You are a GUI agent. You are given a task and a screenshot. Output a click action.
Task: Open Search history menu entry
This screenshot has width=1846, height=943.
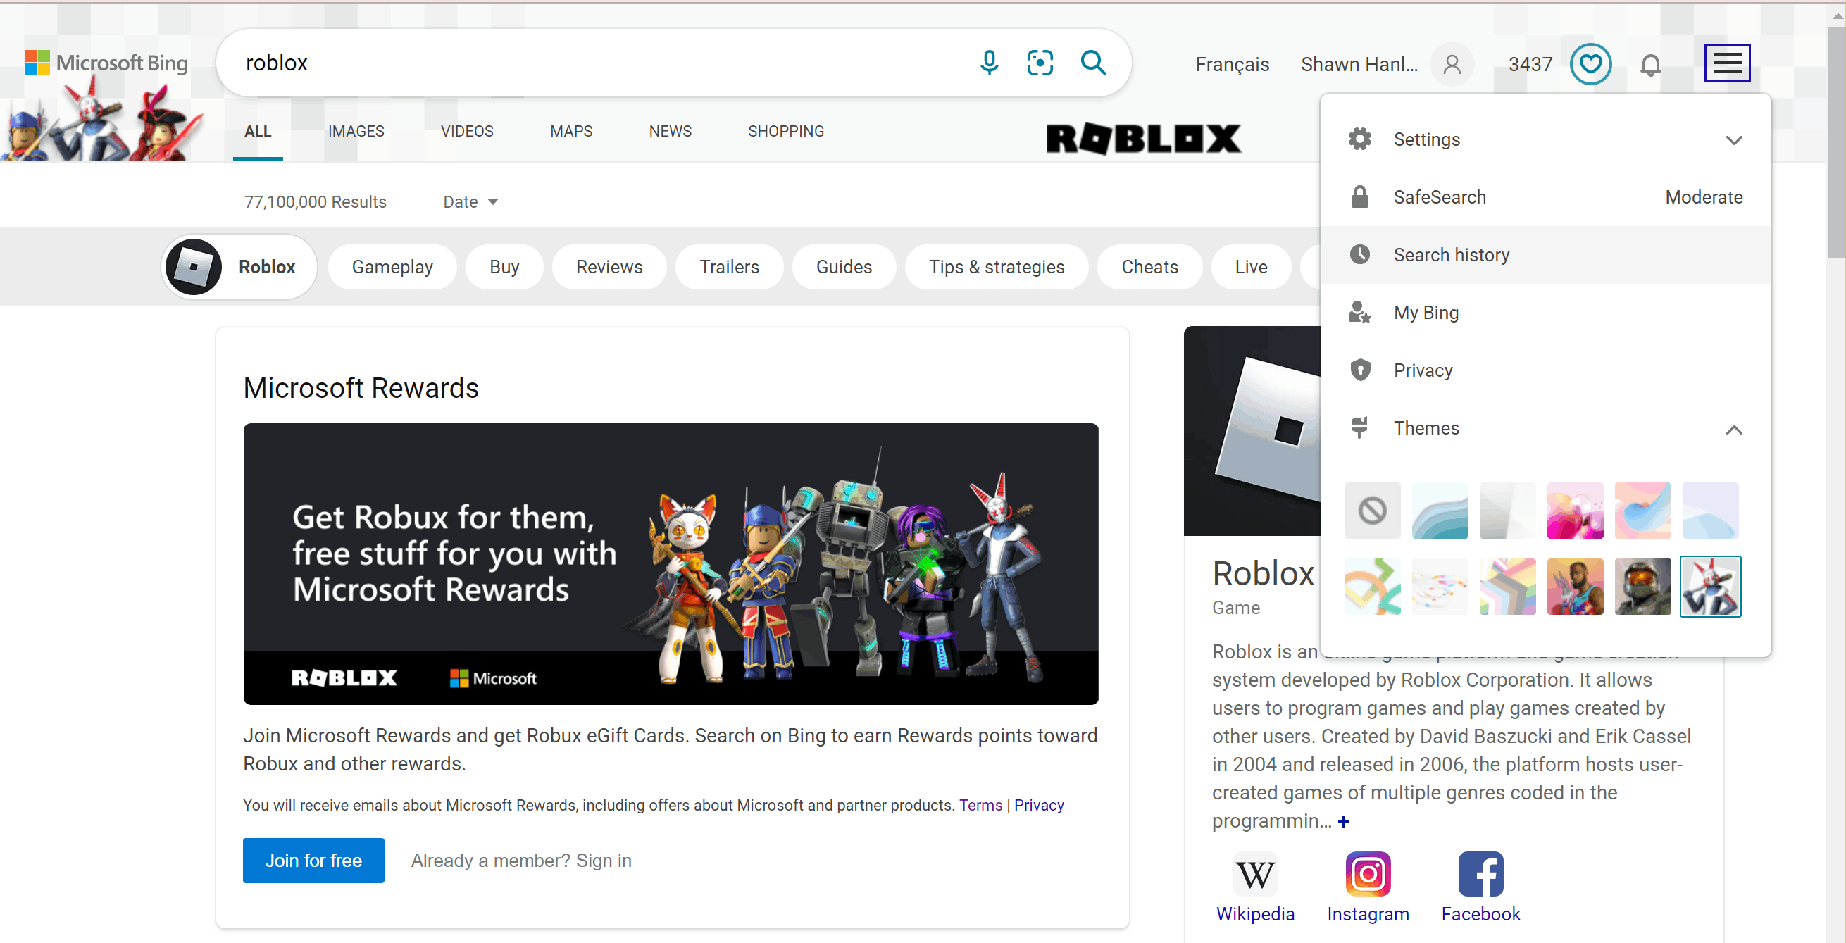point(1452,255)
